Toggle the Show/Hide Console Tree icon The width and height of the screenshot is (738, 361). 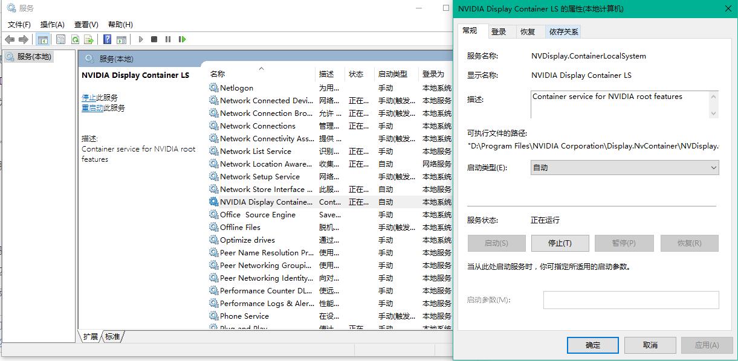click(42, 39)
